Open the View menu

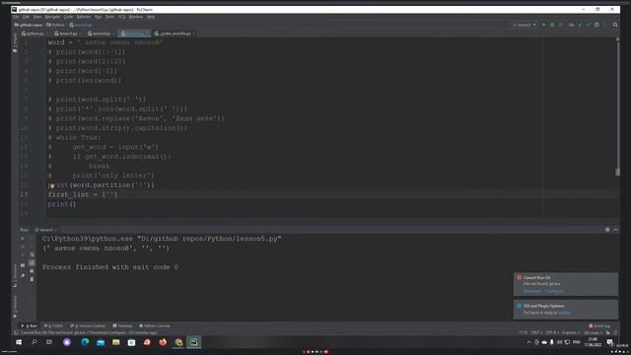(x=37, y=17)
